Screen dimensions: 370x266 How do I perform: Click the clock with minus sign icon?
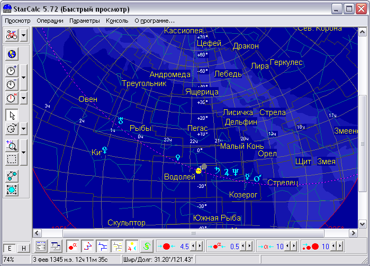click(x=12, y=84)
